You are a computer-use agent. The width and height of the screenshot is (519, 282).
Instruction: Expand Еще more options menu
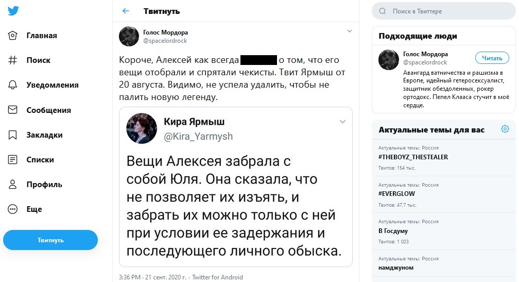[13, 209]
